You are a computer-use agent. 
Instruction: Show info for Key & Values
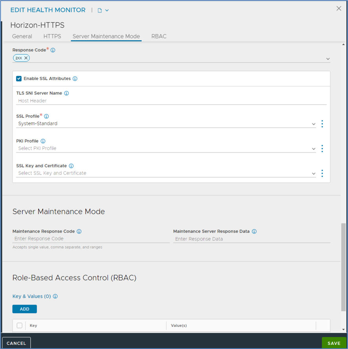point(55,296)
